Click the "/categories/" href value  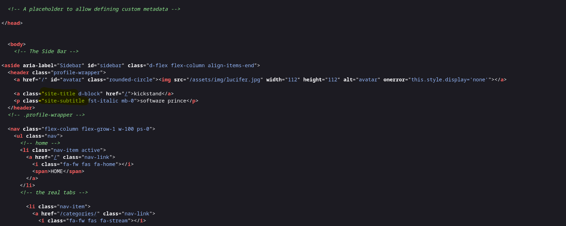pos(78,213)
